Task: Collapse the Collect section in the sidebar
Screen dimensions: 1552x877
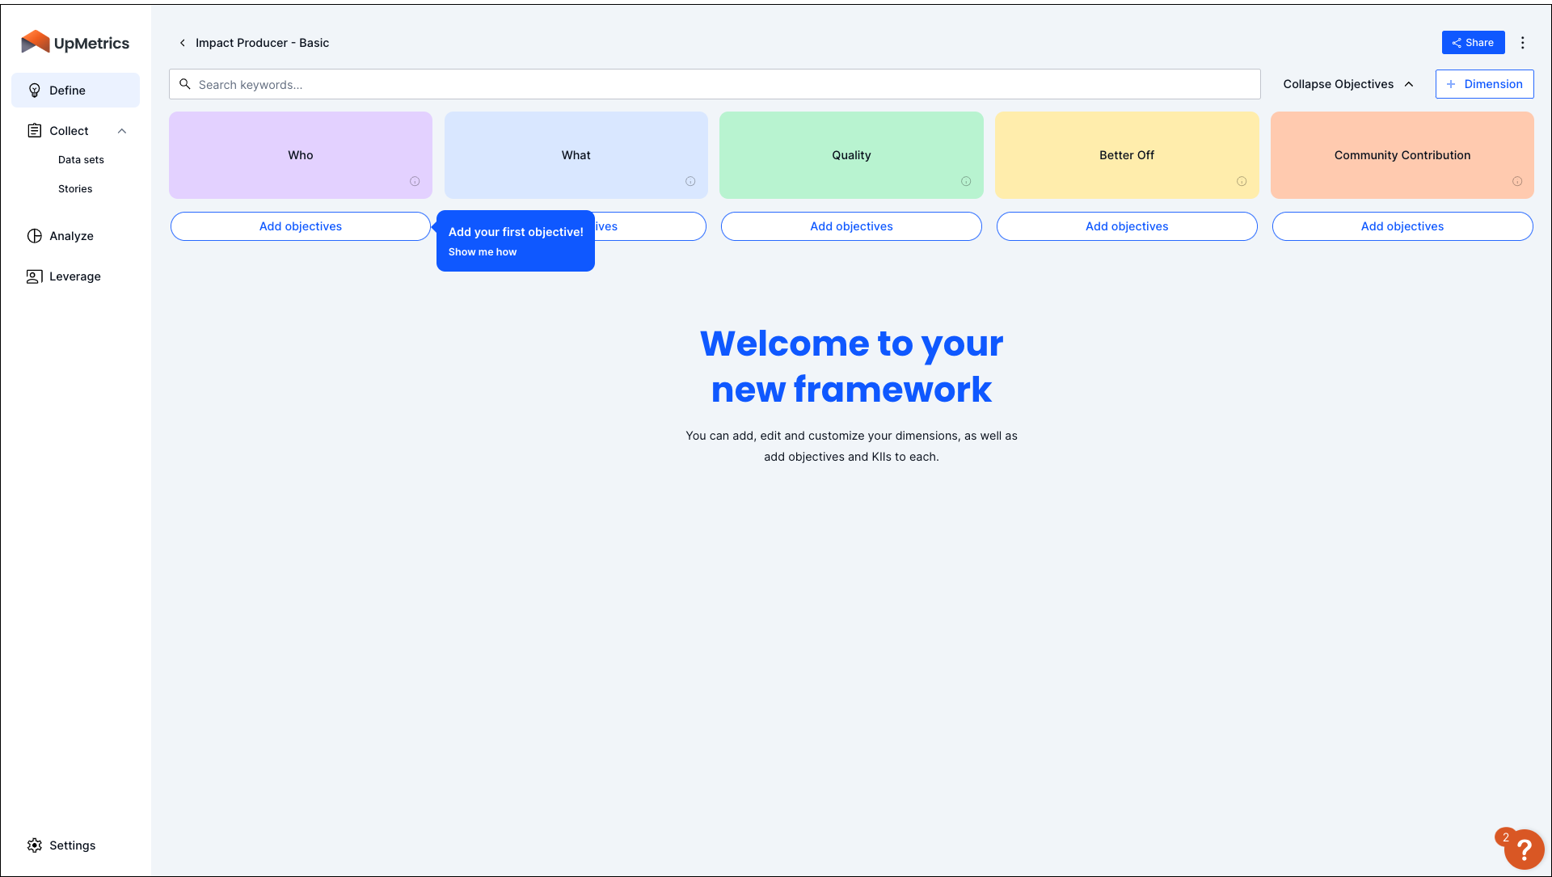Action: click(x=122, y=130)
